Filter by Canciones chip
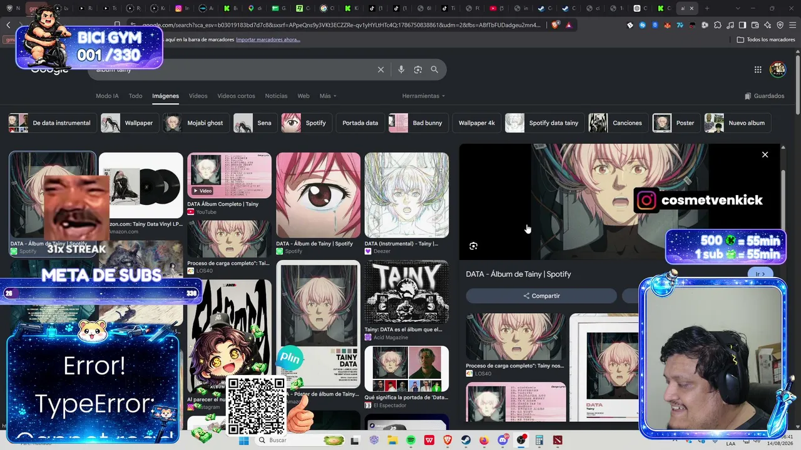Viewport: 801px width, 450px height. [617, 123]
